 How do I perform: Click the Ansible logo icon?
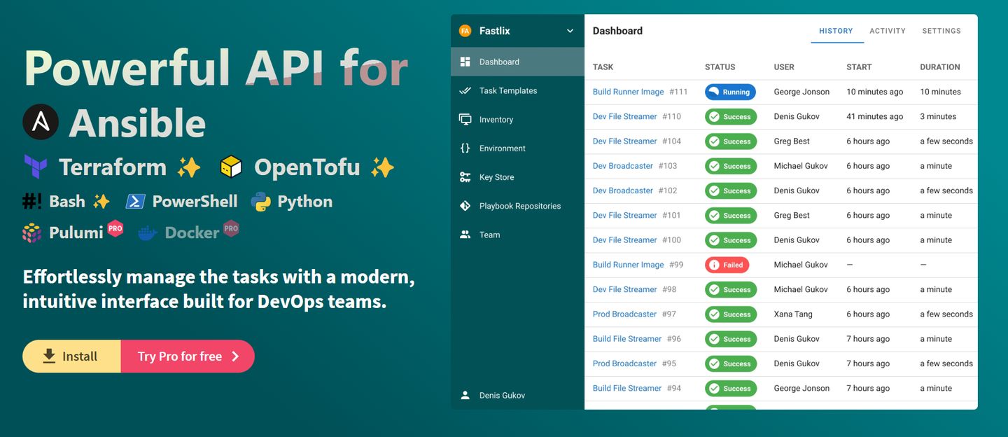click(41, 122)
